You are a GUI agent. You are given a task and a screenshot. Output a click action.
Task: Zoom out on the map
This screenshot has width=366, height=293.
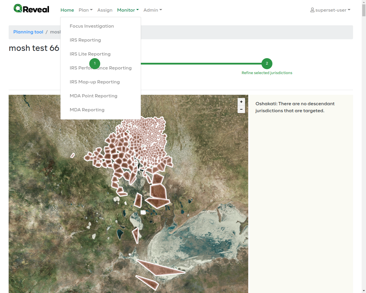241,109
